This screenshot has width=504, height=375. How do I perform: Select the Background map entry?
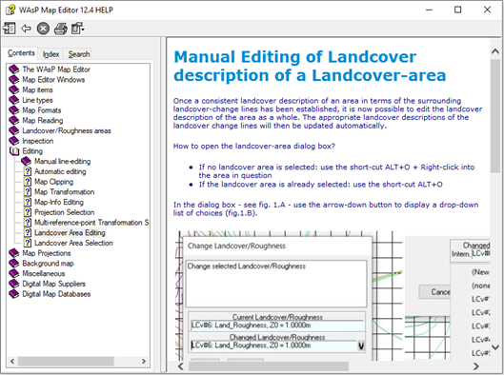(x=48, y=264)
